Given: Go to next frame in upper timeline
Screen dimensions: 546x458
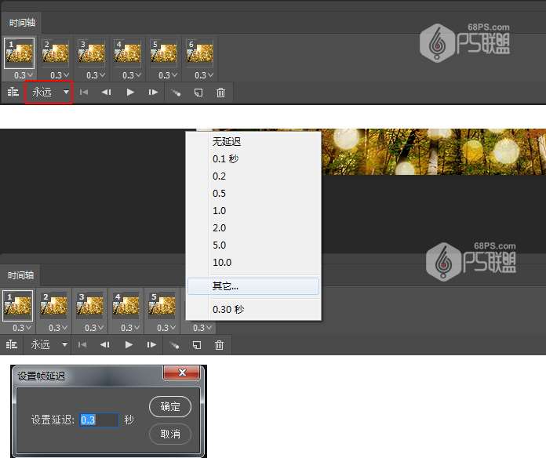Looking at the screenshot, I should click(x=153, y=93).
